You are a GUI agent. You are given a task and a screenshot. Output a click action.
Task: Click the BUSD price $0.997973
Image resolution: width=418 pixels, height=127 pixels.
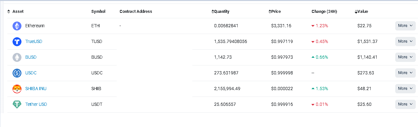[x=282, y=57]
